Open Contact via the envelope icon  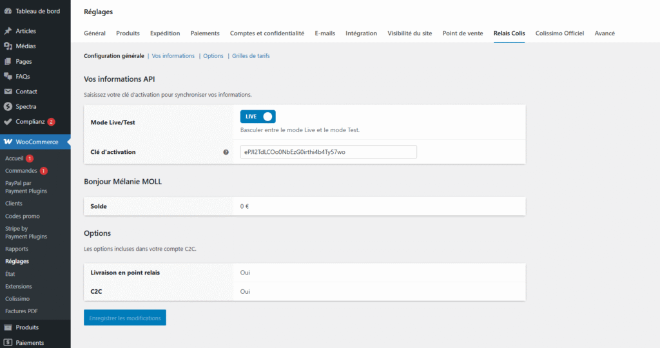point(8,92)
